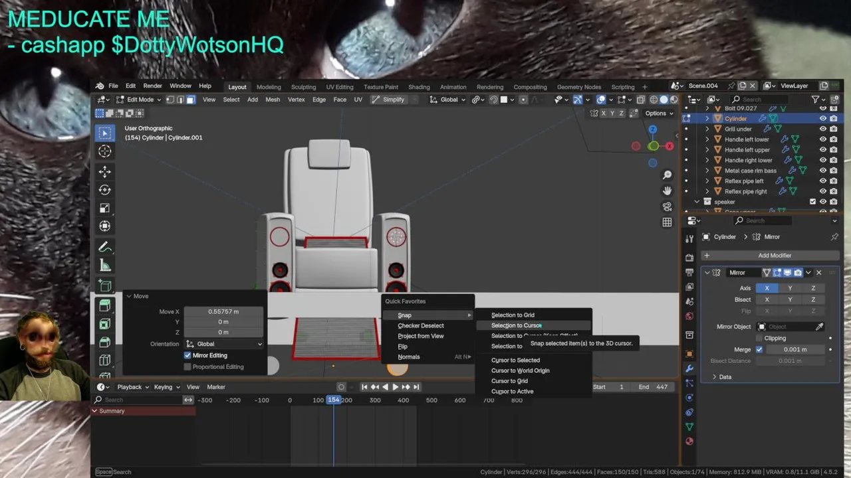Enable Mirror Axis Y button
Screen dimensions: 851x478
(790, 288)
